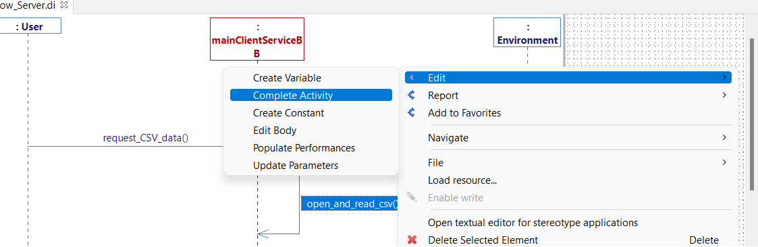Click the Report entry icon
Image resolution: width=758 pixels, height=247 pixels.
[x=412, y=95]
